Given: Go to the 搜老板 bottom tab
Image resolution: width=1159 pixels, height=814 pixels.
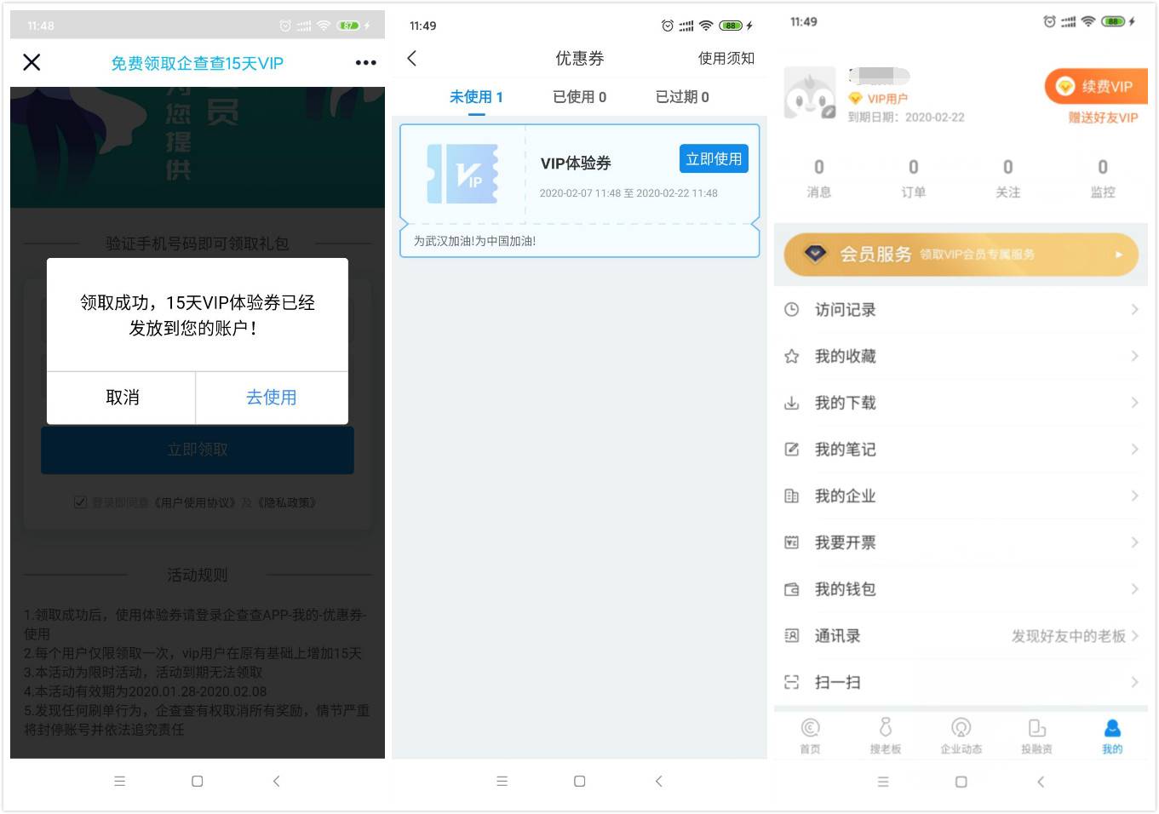Looking at the screenshot, I should [886, 736].
